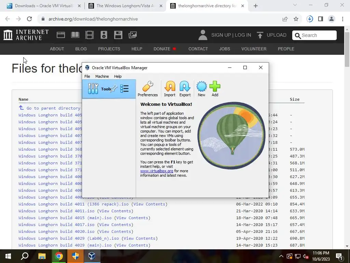This screenshot has width=350, height=263.
Task: Open the VOLUNTEER nav item
Action: click(254, 49)
